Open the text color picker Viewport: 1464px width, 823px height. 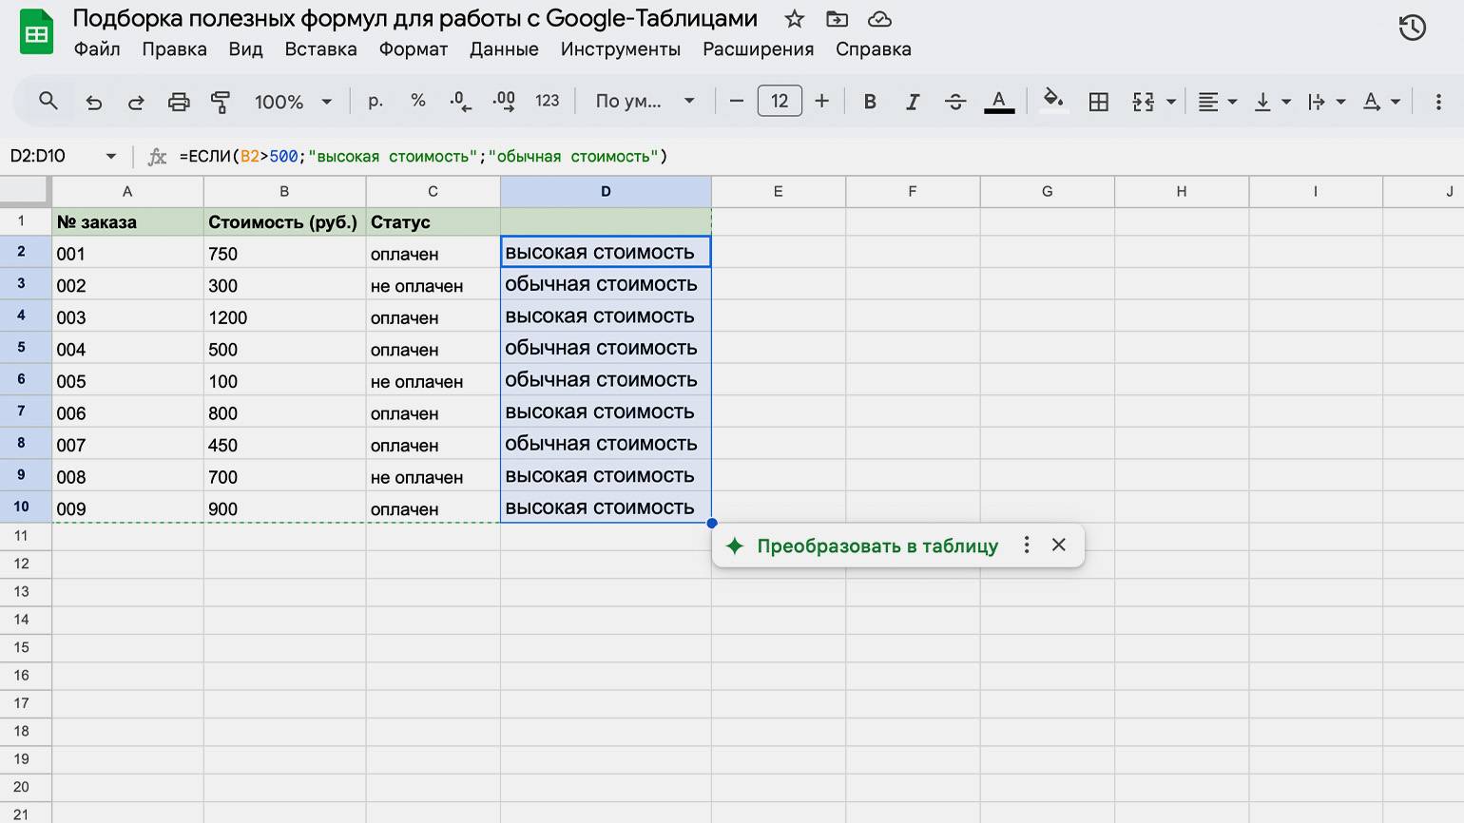[x=998, y=102]
